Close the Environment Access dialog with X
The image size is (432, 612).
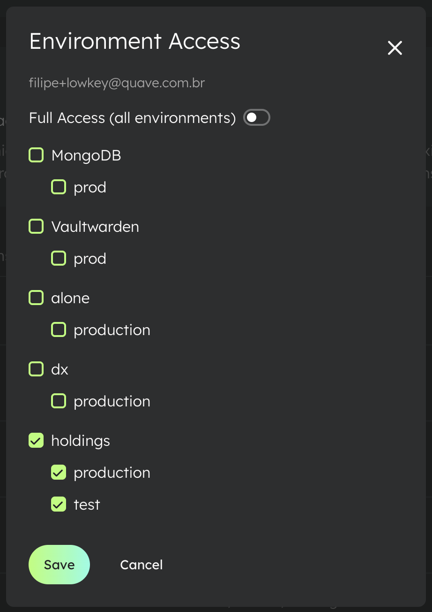click(x=395, y=48)
